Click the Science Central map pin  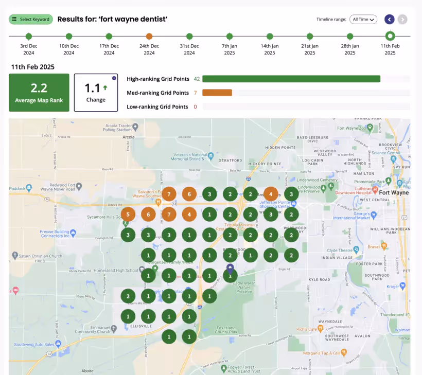pyautogui.click(x=394, y=159)
